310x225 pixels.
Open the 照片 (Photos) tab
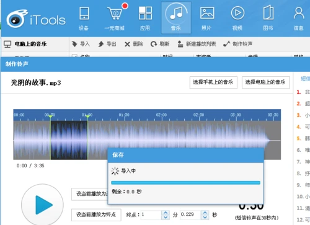click(206, 19)
